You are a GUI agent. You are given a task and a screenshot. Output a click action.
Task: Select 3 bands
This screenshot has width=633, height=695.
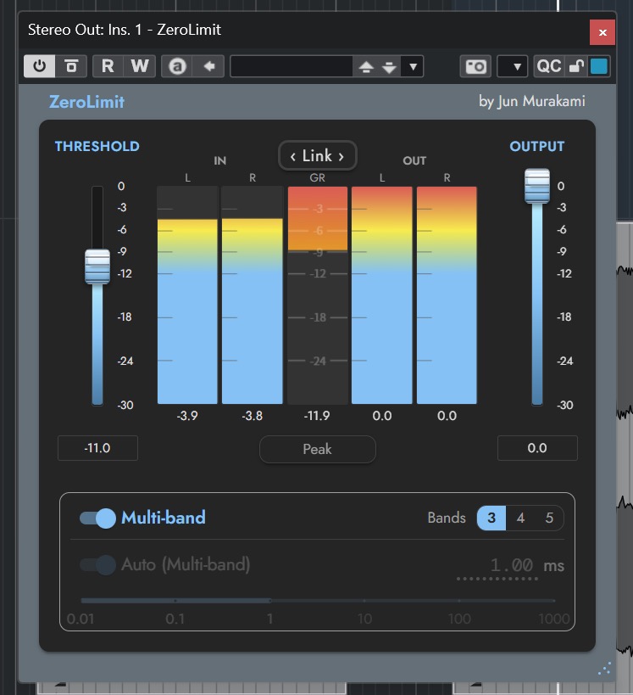pyautogui.click(x=491, y=518)
